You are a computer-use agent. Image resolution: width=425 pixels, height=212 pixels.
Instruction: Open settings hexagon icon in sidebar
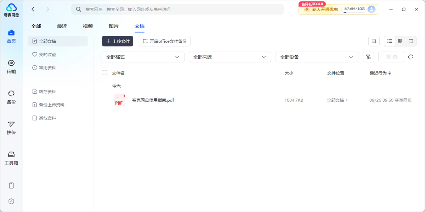point(11,201)
